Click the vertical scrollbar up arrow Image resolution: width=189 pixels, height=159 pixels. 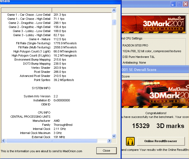pos(114,10)
